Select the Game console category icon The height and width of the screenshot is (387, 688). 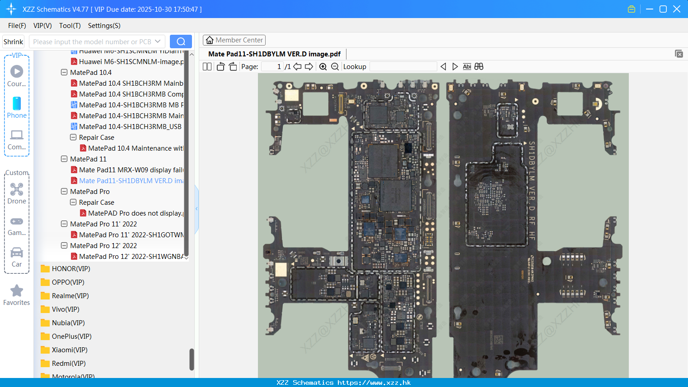coord(17,226)
